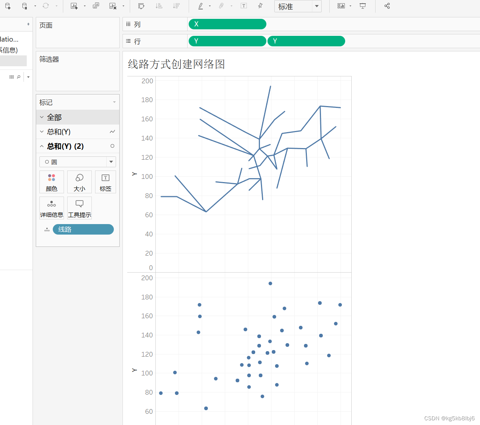Click the detail icon beside 线路 pill
This screenshot has height=425, width=480.
tap(47, 230)
